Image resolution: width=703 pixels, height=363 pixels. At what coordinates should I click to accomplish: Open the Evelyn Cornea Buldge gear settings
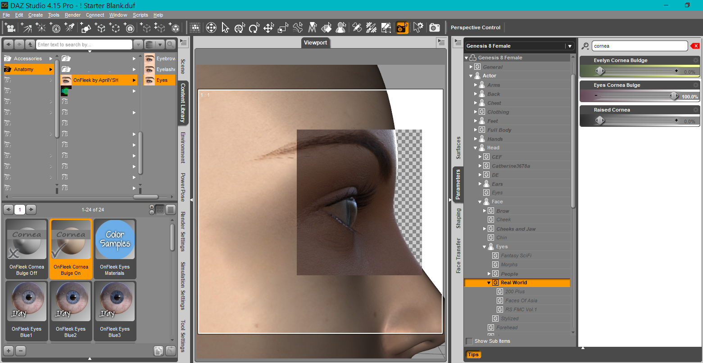click(696, 60)
